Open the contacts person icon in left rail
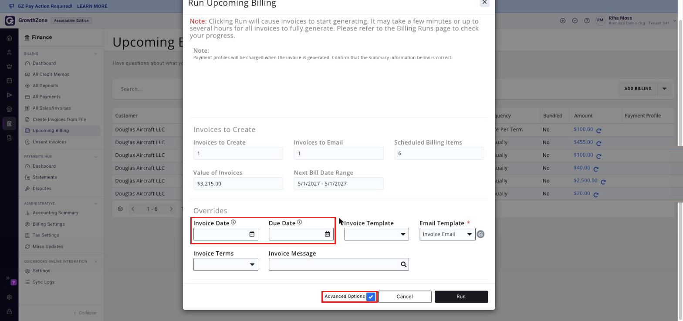This screenshot has height=321, width=683. click(9, 52)
